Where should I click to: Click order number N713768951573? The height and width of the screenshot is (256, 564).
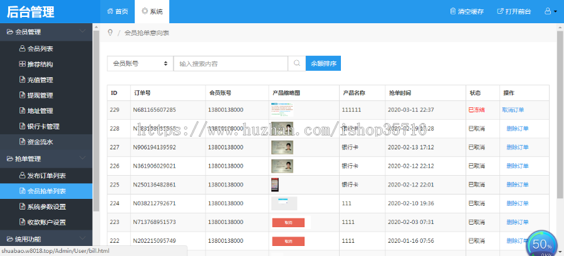coord(154,222)
